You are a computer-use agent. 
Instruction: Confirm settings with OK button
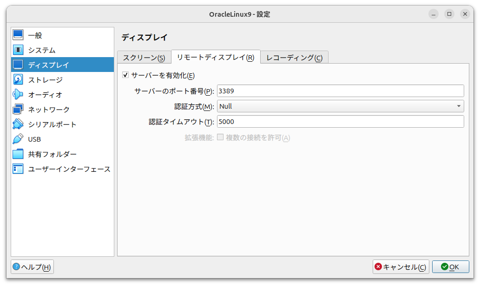click(x=451, y=266)
